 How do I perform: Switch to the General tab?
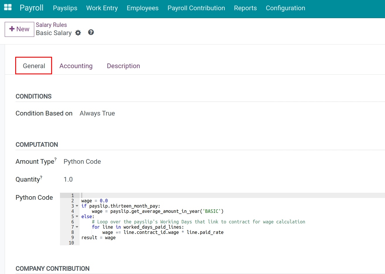point(34,66)
